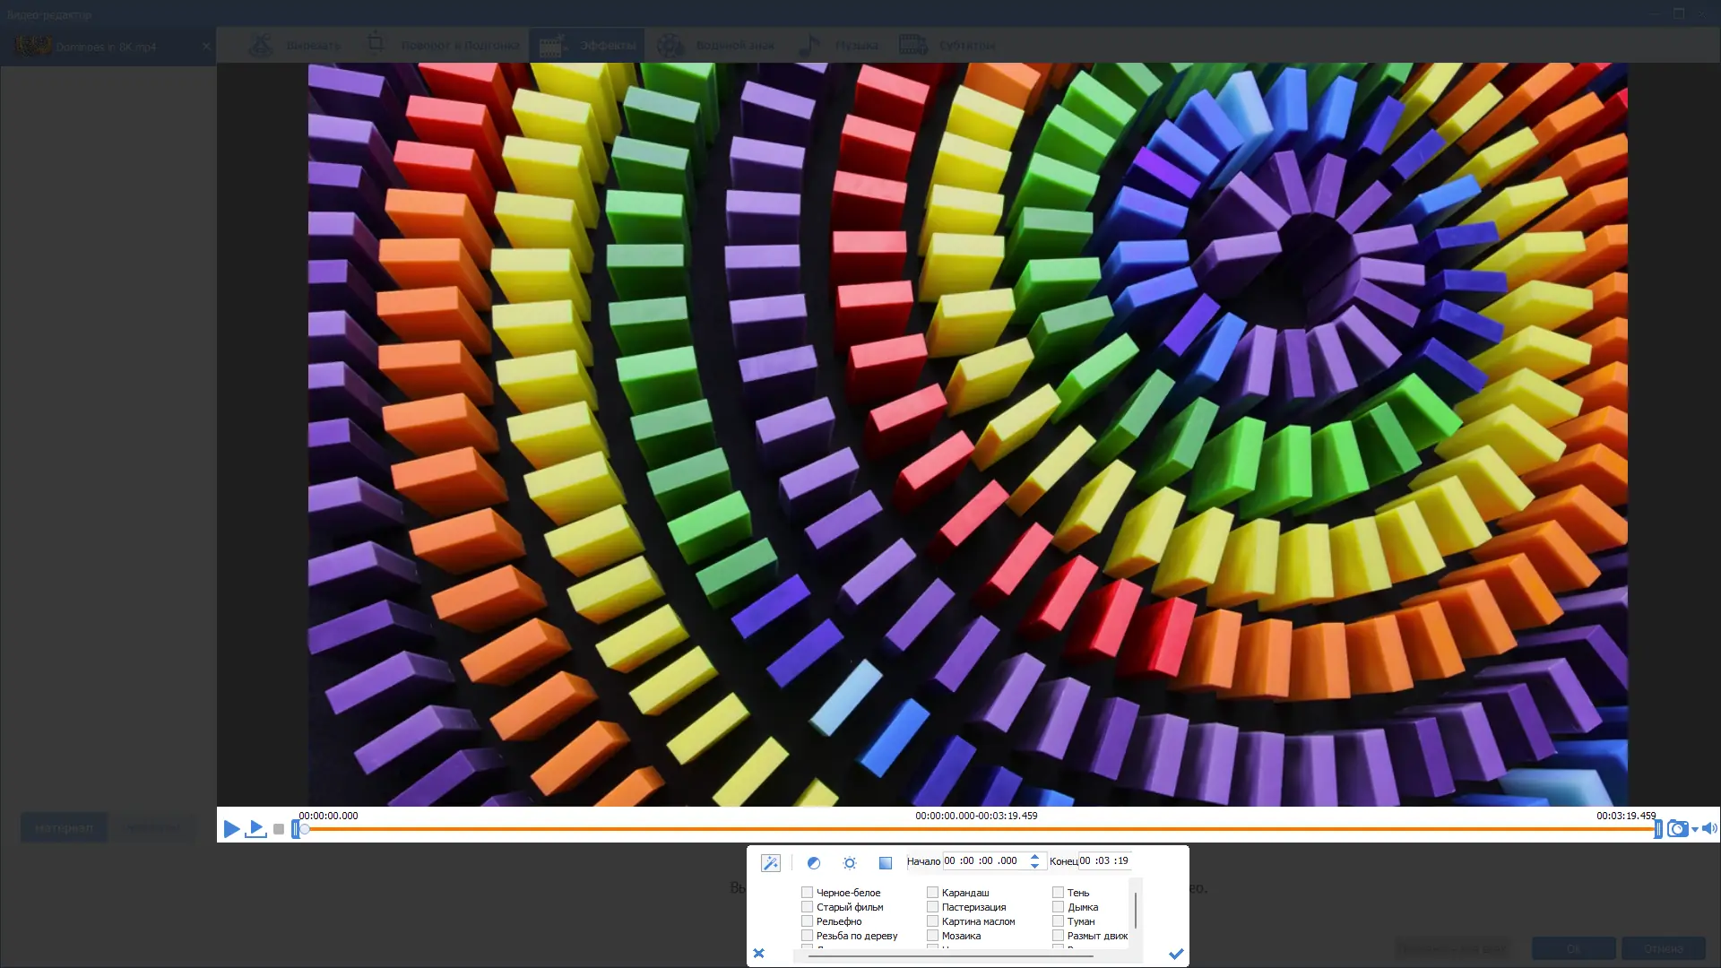Open the brightness sun icon

click(x=850, y=863)
